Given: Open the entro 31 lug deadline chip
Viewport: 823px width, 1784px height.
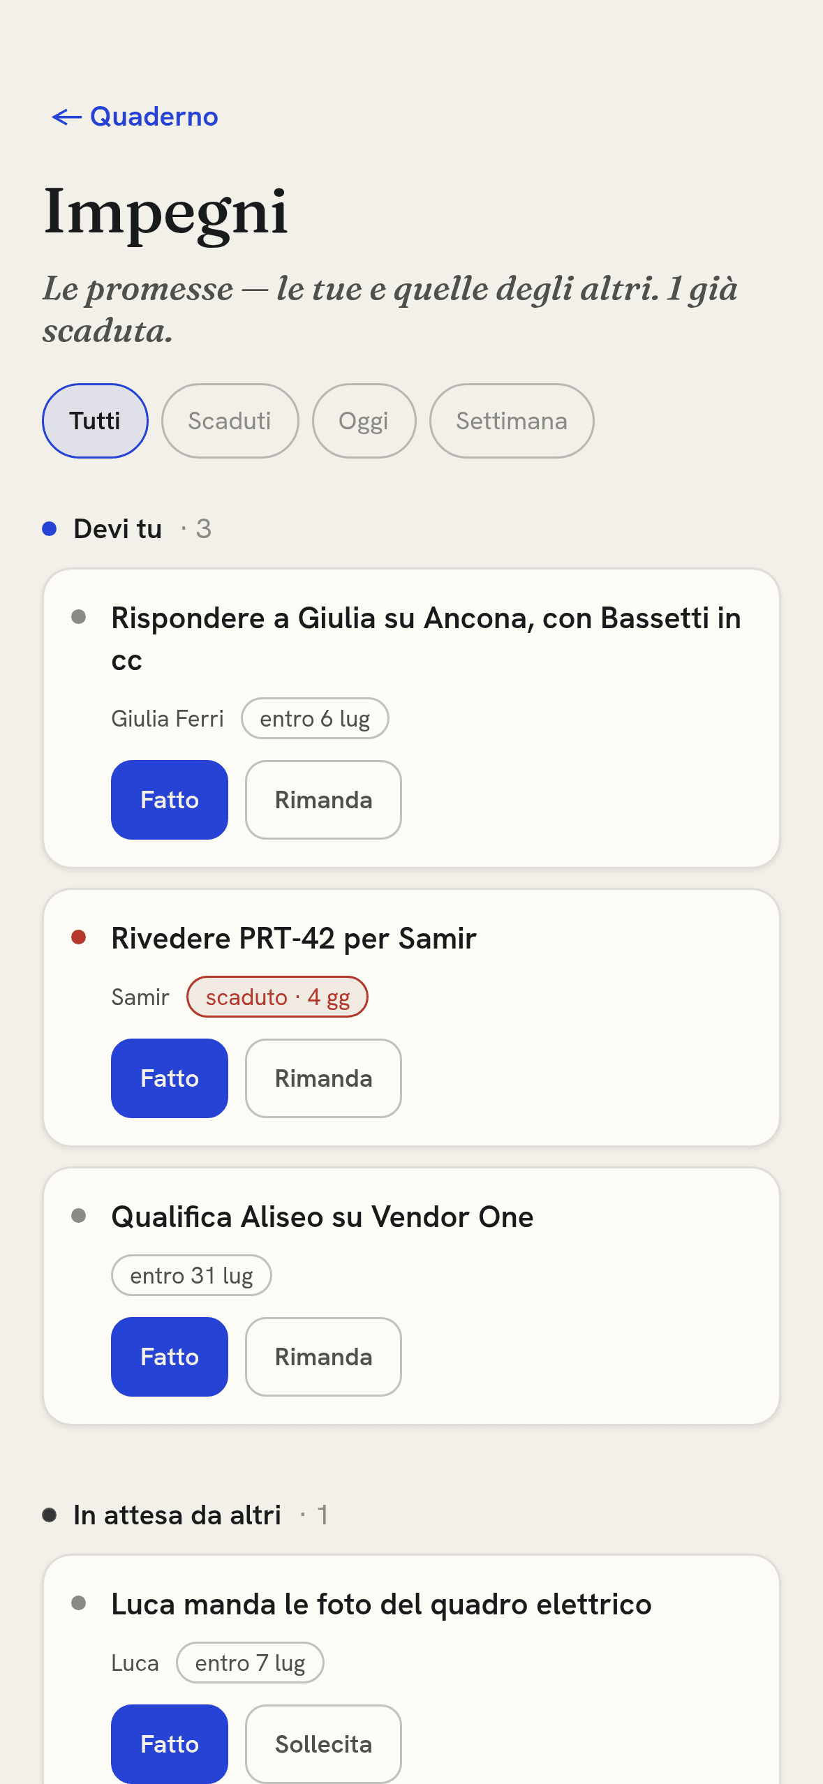Looking at the screenshot, I should pyautogui.click(x=191, y=1275).
